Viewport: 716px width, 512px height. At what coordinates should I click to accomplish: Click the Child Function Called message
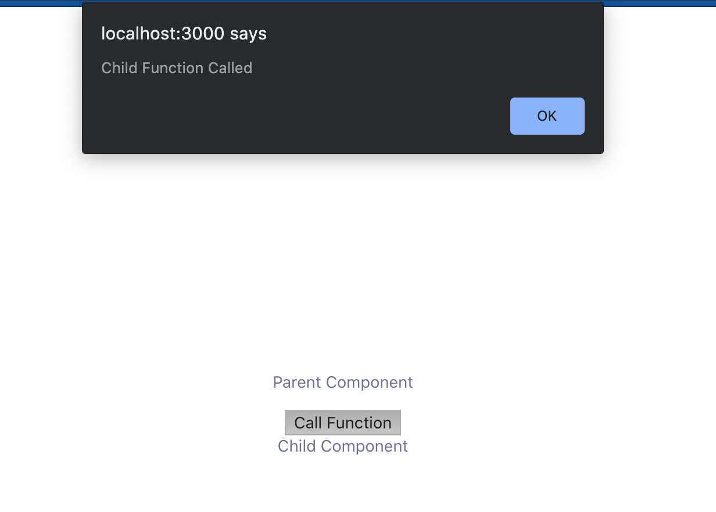click(x=177, y=68)
